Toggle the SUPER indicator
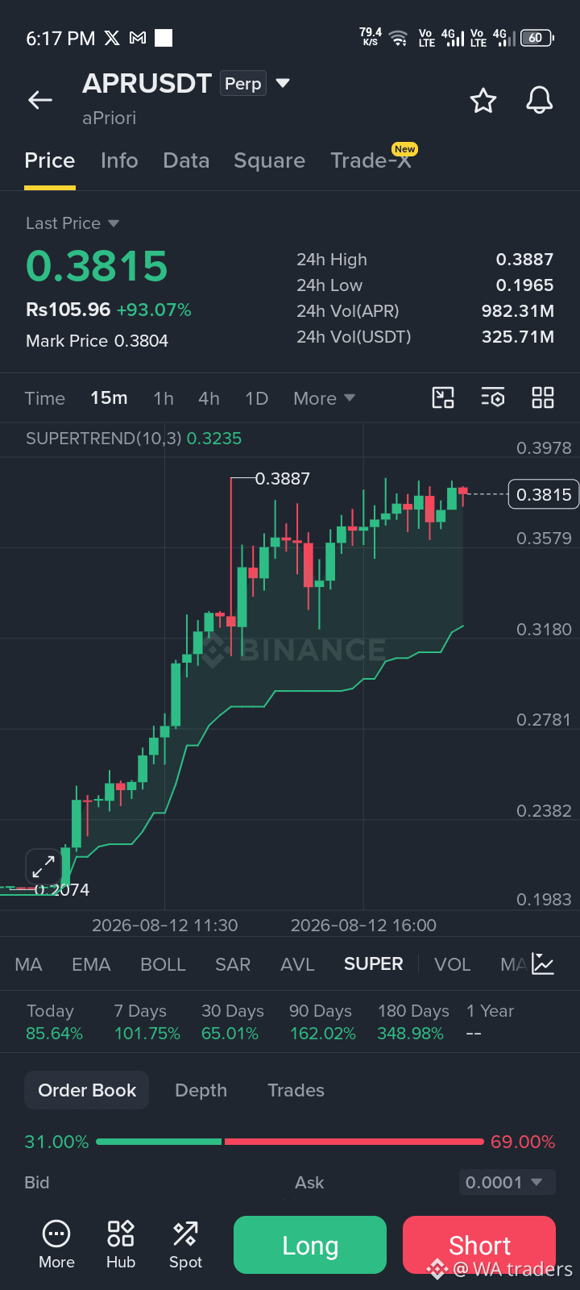580x1290 pixels. (x=373, y=964)
